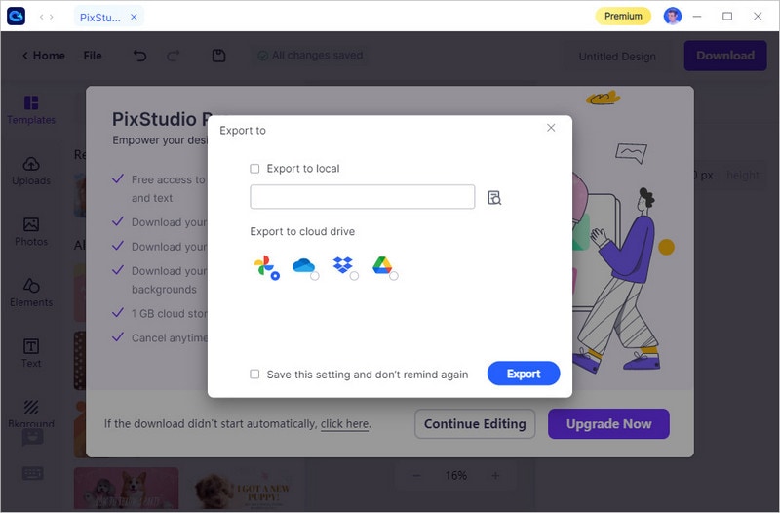Close the Export to dialog
780x513 pixels.
click(551, 128)
